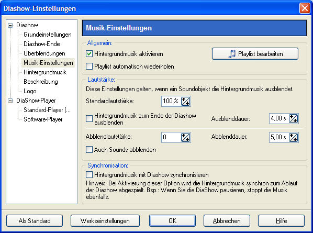Click the Abblenddauer spinner arrows icon

point(294,137)
